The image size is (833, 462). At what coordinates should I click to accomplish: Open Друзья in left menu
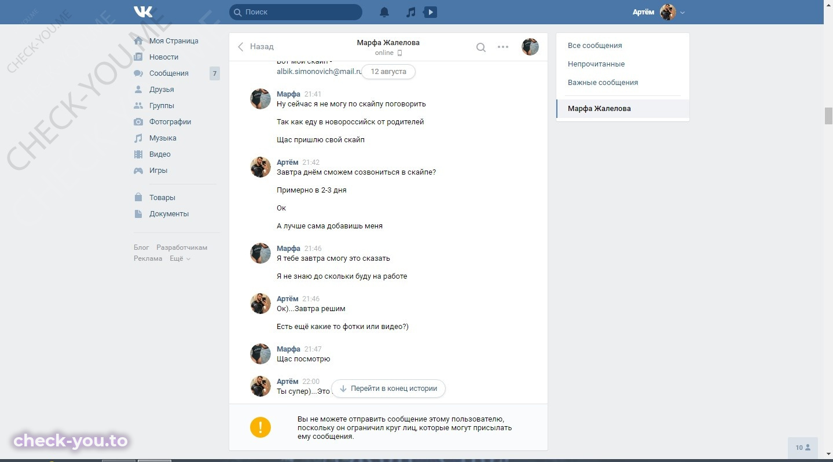click(x=162, y=90)
